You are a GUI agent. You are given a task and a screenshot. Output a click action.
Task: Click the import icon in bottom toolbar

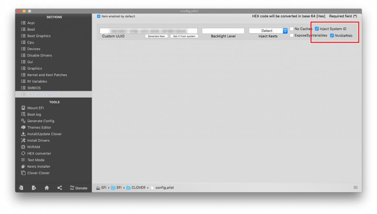(21, 188)
